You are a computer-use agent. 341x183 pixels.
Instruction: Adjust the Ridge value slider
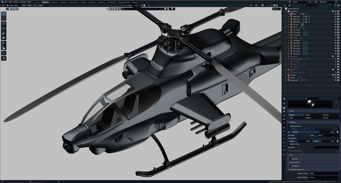pos(300,141)
